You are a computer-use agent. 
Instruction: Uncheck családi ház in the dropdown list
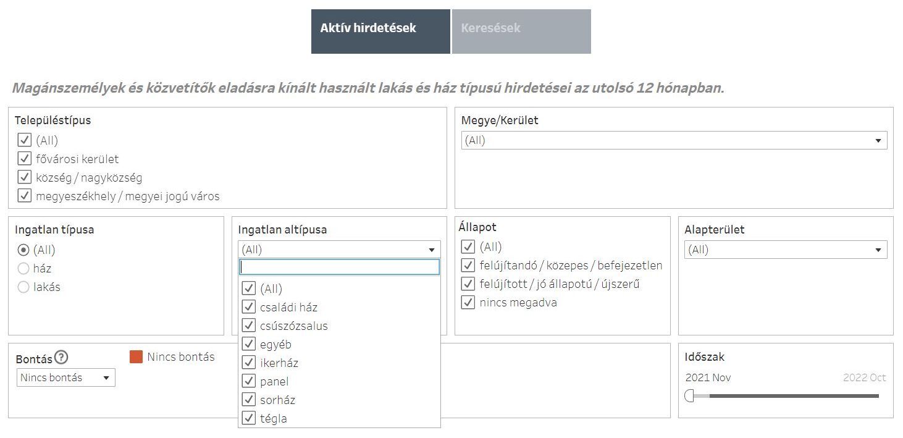point(249,307)
